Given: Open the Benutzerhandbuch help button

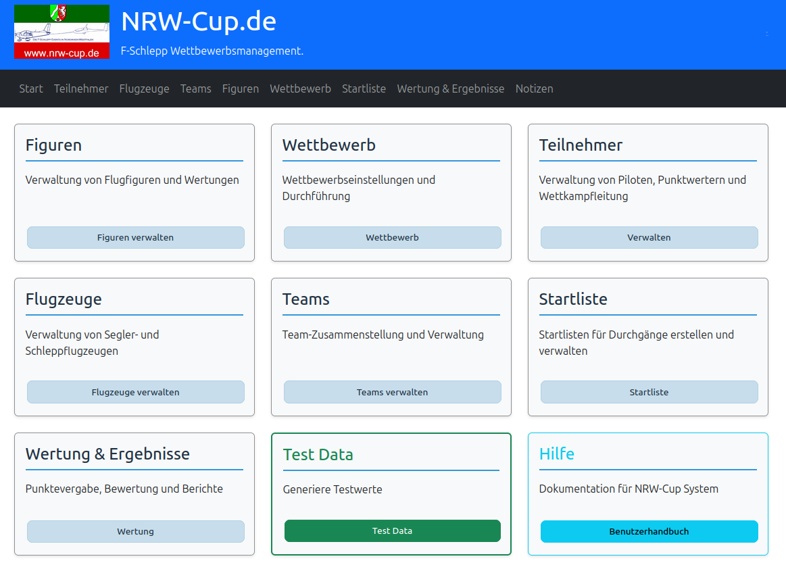Looking at the screenshot, I should pyautogui.click(x=649, y=531).
